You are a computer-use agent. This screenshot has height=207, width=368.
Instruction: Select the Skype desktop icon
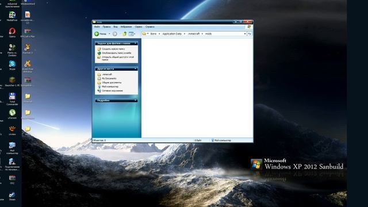click(12, 65)
